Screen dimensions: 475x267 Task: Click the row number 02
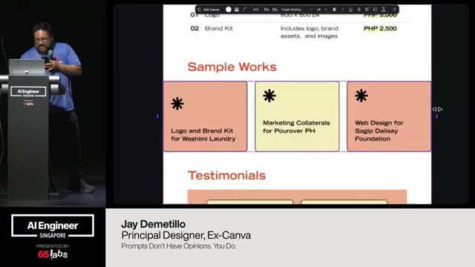[x=194, y=28]
